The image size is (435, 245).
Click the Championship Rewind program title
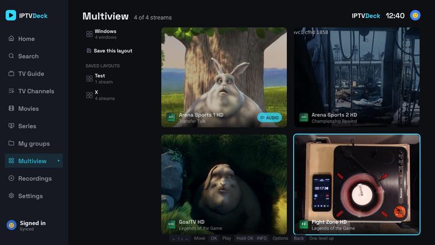pos(334,121)
